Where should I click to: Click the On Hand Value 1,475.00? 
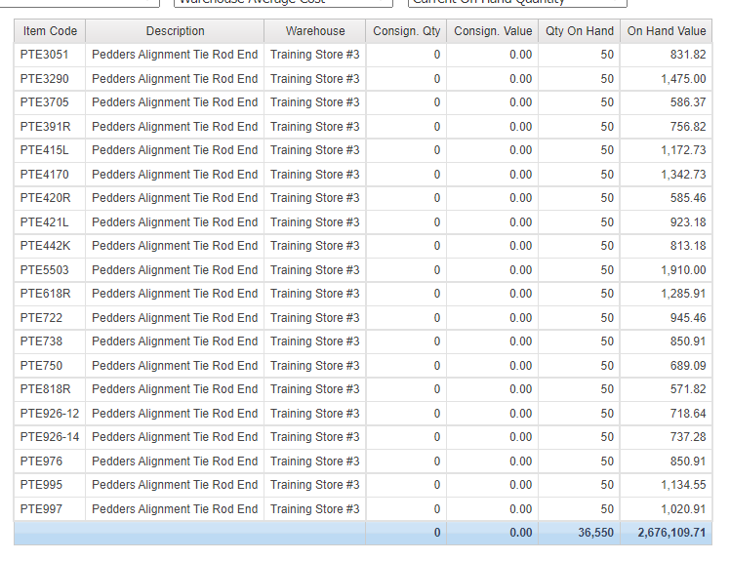(683, 79)
